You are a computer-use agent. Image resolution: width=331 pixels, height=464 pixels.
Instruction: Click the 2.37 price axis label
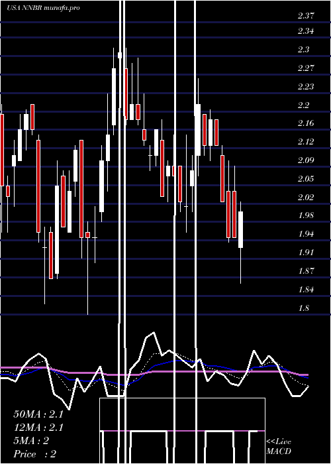coord(305,16)
